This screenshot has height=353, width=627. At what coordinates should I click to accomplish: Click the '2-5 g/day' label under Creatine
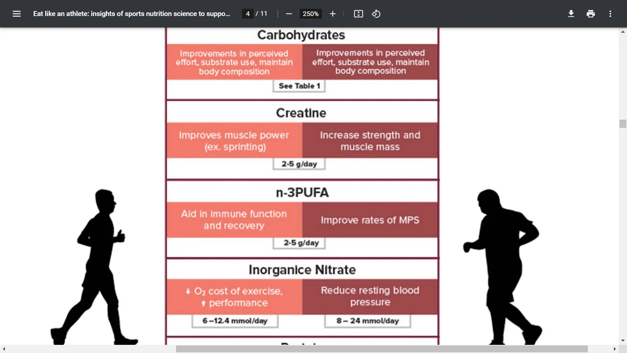(x=299, y=164)
